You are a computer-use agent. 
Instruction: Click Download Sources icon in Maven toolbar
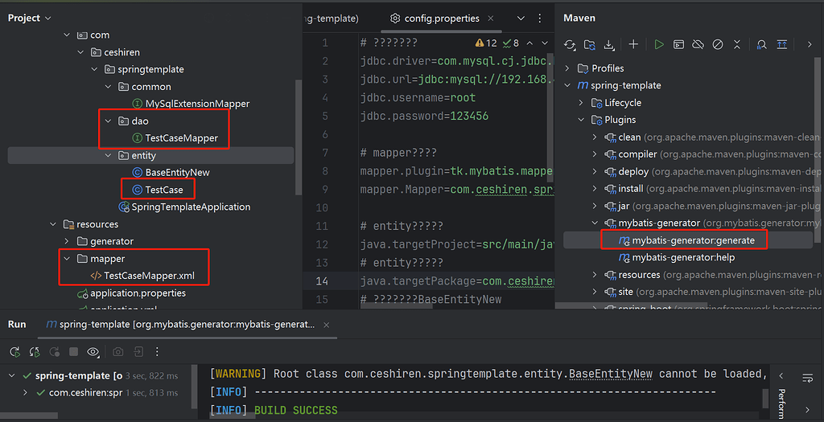pyautogui.click(x=609, y=45)
